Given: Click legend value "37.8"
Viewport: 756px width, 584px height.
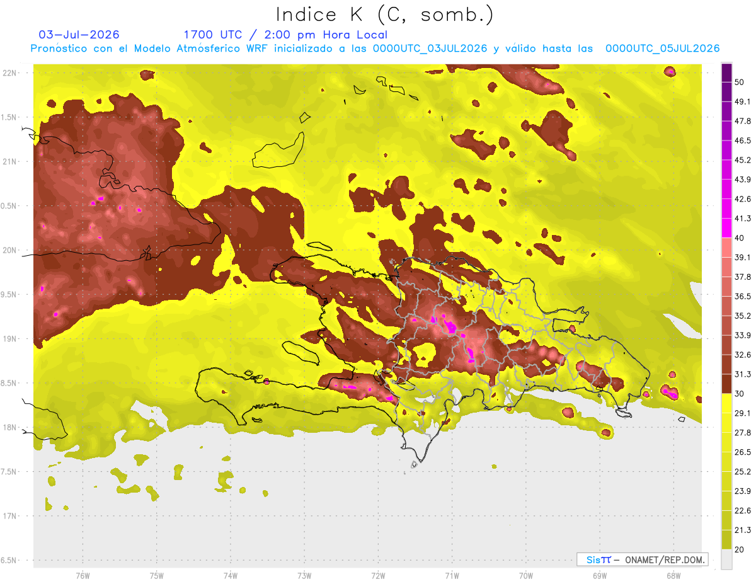Looking at the screenshot, I should (742, 277).
